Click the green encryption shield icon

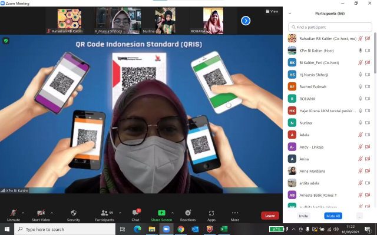6,41
